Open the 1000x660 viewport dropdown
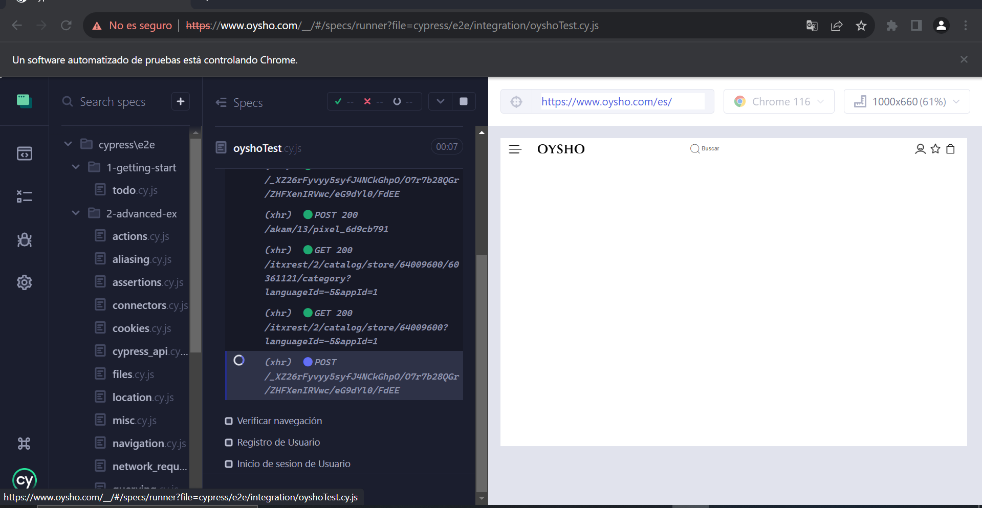The height and width of the screenshot is (508, 982). (907, 101)
